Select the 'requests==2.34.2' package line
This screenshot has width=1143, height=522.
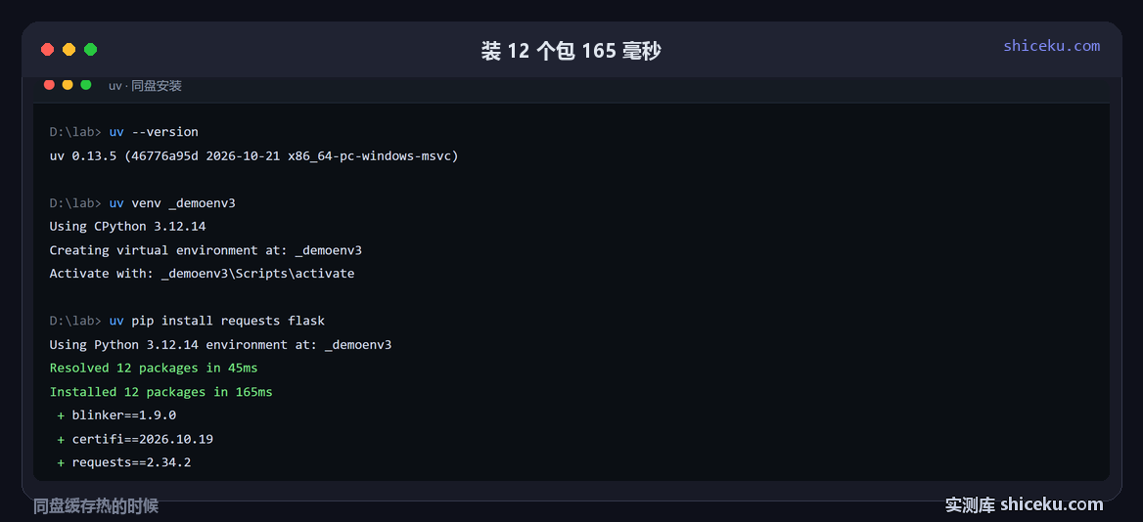tap(124, 462)
